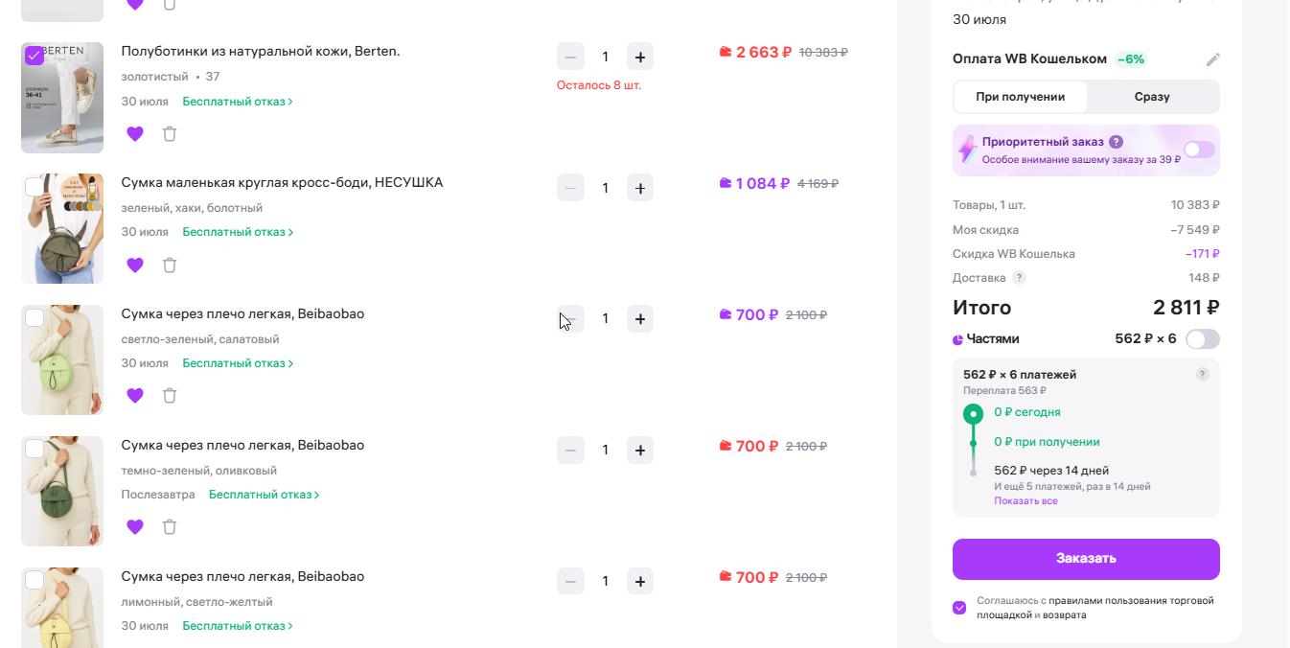This screenshot has height=648, width=1290.
Task: Uncheck the Berten полуботинки item checkbox
Action: (34, 55)
